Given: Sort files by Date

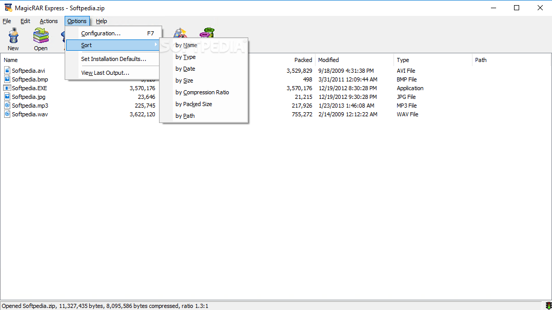Looking at the screenshot, I should [204, 69].
